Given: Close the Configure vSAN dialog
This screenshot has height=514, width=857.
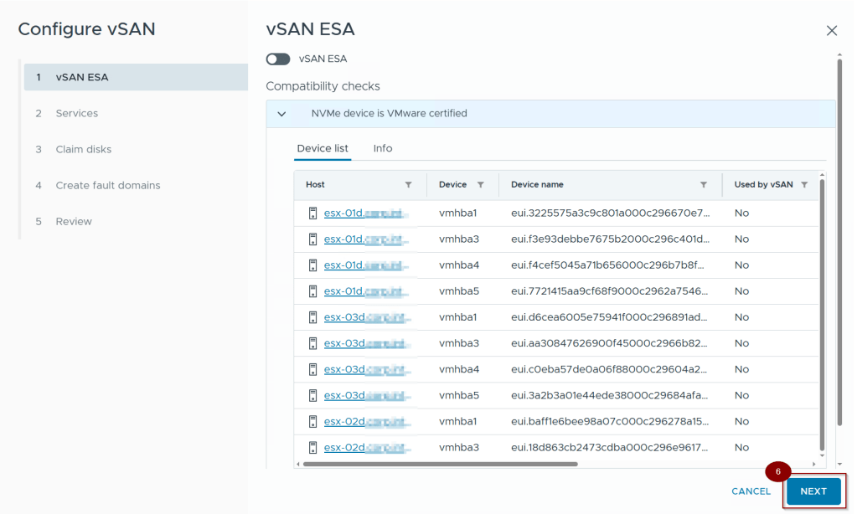Looking at the screenshot, I should [831, 31].
